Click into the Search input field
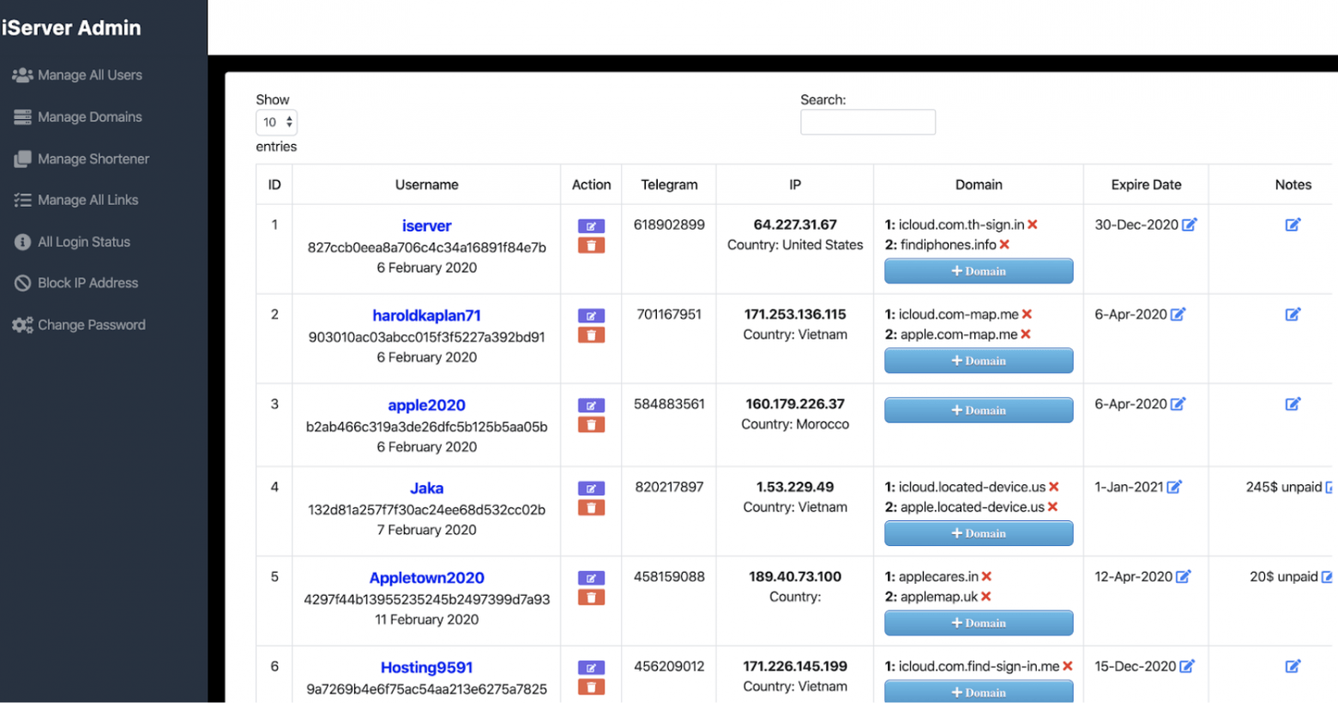The width and height of the screenshot is (1338, 703). [x=867, y=123]
